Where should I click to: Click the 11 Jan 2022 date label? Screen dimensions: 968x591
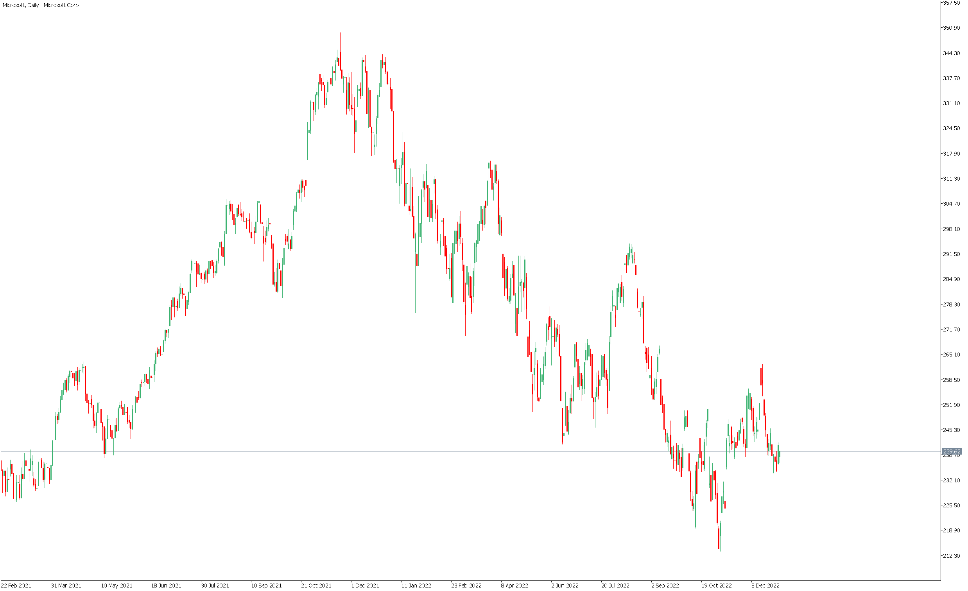pyautogui.click(x=416, y=586)
